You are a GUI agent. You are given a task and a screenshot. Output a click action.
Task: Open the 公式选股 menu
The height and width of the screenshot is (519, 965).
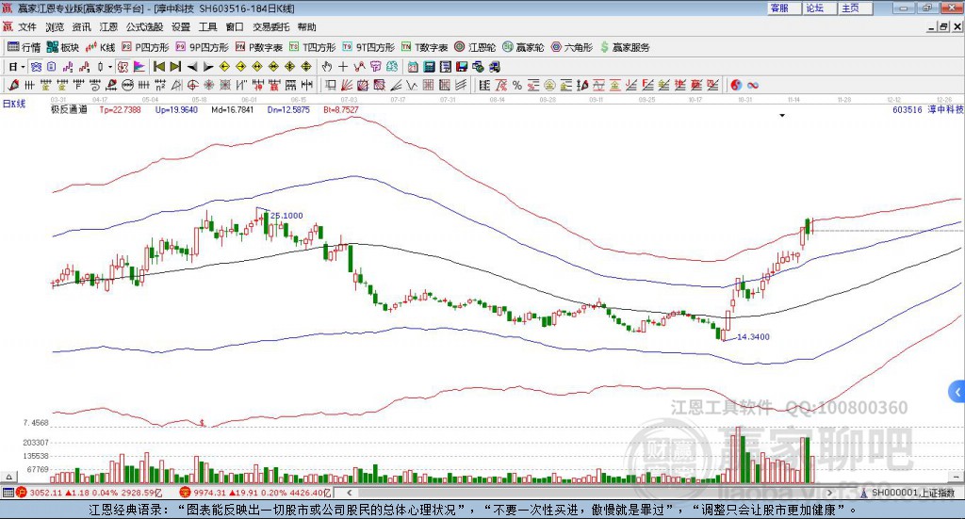tap(144, 27)
